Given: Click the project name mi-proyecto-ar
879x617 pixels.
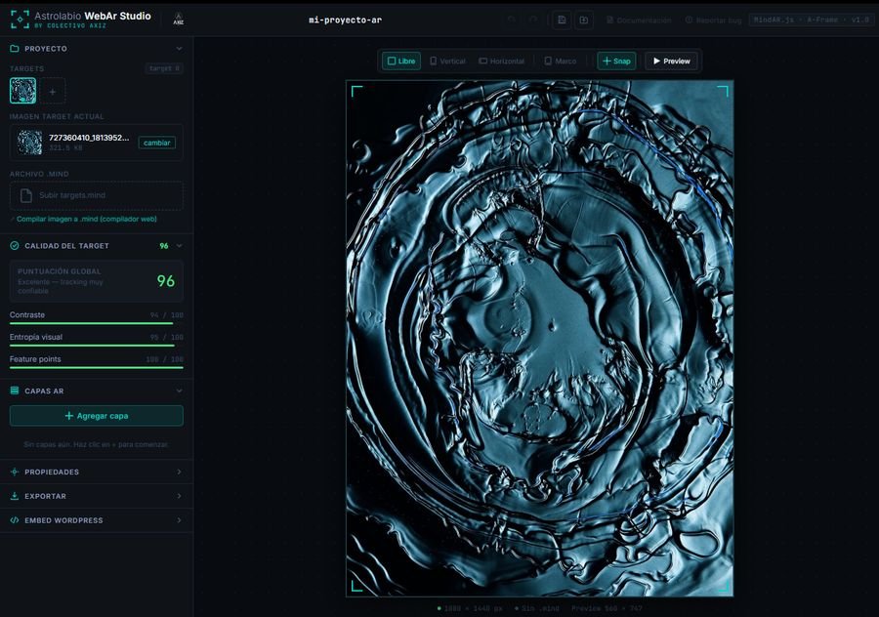Looking at the screenshot, I should pos(346,20).
